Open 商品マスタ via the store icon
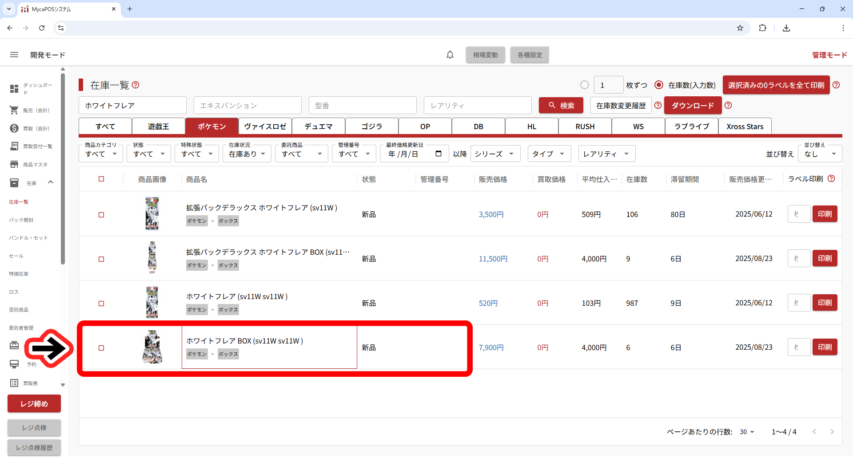Viewport: 853px width, 458px height. [x=14, y=164]
